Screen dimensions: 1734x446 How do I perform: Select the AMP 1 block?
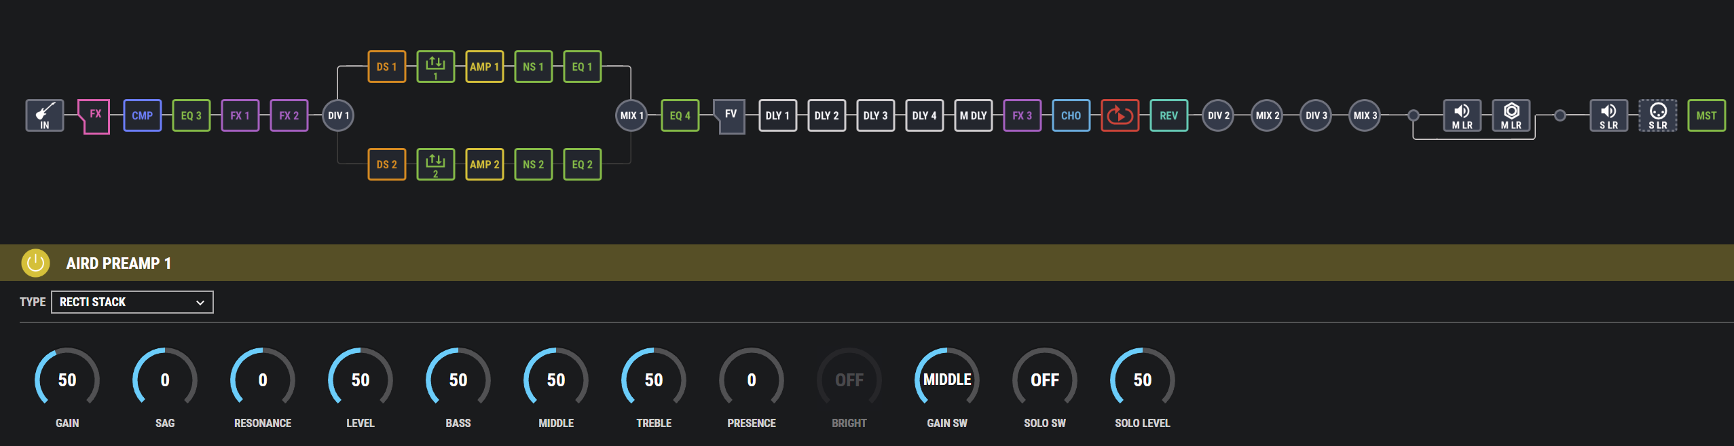[484, 67]
